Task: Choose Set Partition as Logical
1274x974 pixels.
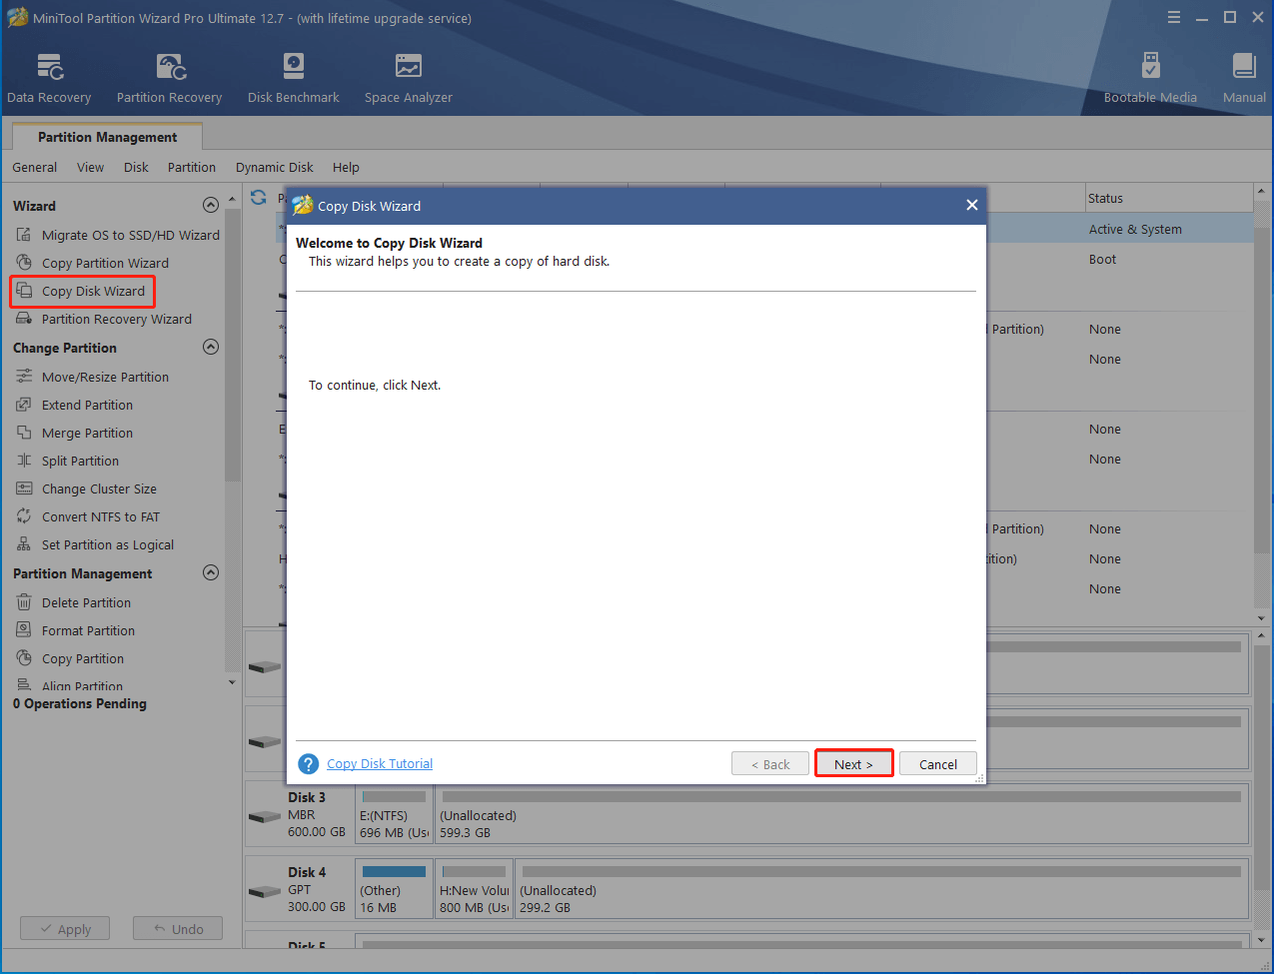Action: coord(95,544)
